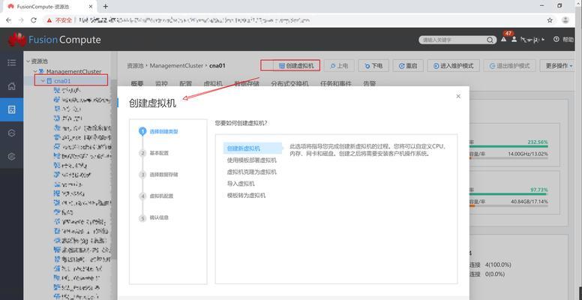
Task: Switch to the 概要 tab
Action: click(x=137, y=84)
